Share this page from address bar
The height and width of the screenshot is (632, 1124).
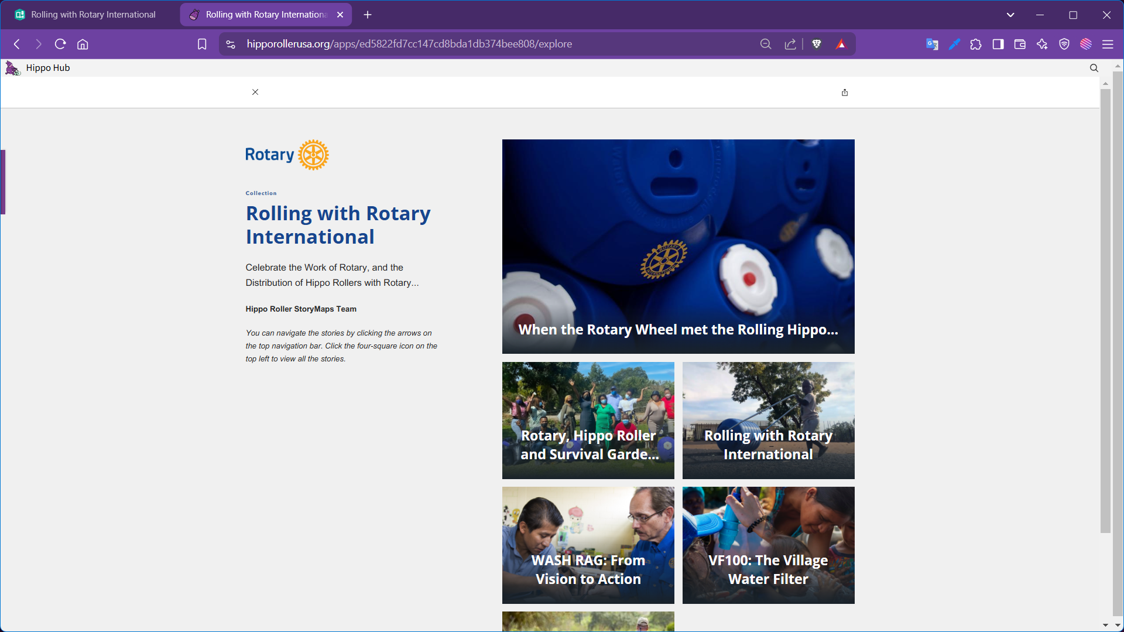pos(790,44)
